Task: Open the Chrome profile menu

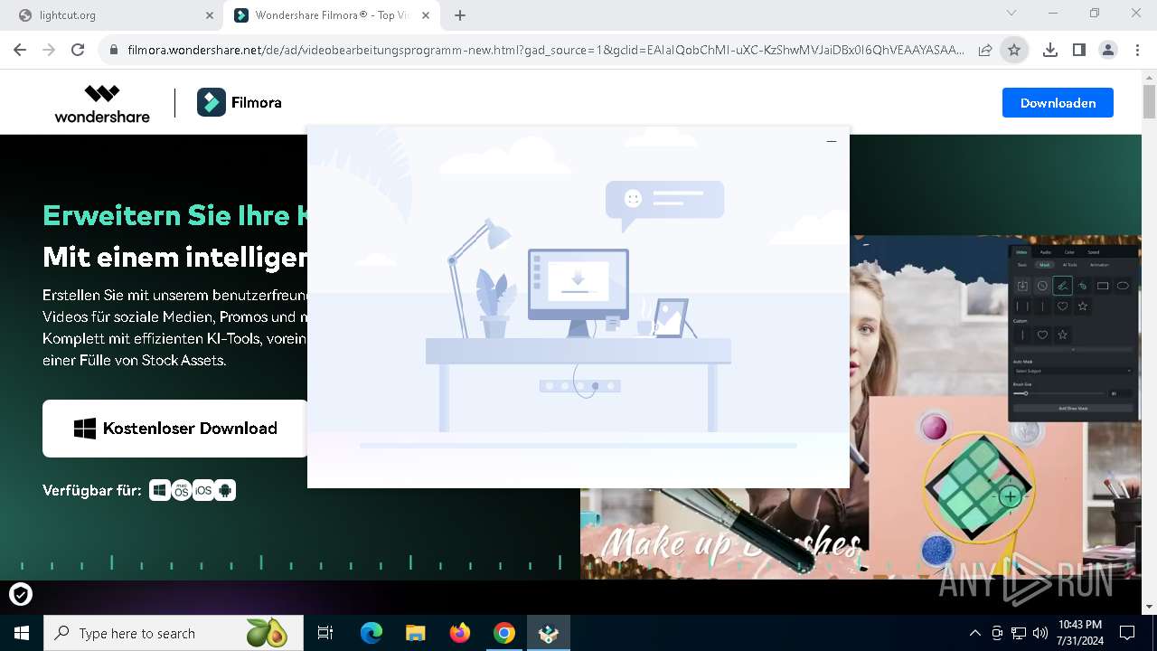Action: click(x=1108, y=50)
